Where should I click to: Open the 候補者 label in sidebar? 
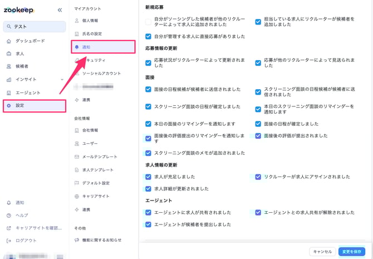[x=22, y=66]
